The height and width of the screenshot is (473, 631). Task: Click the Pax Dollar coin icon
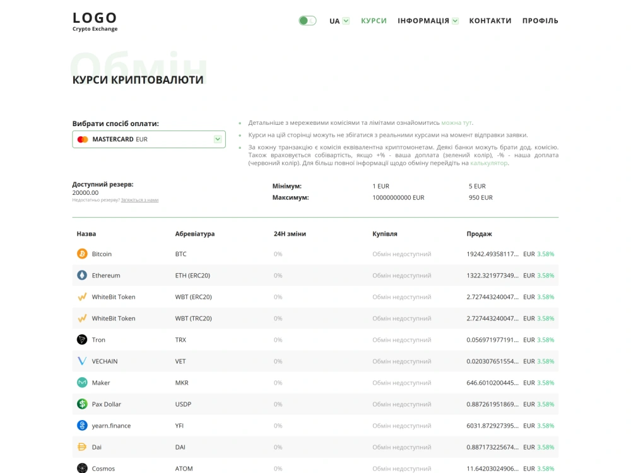82,404
